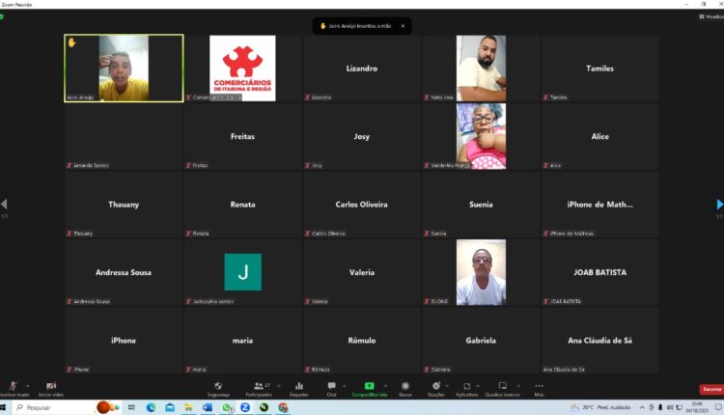Toggle the microphone mute button
This screenshot has width=724, height=415.
click(13, 387)
